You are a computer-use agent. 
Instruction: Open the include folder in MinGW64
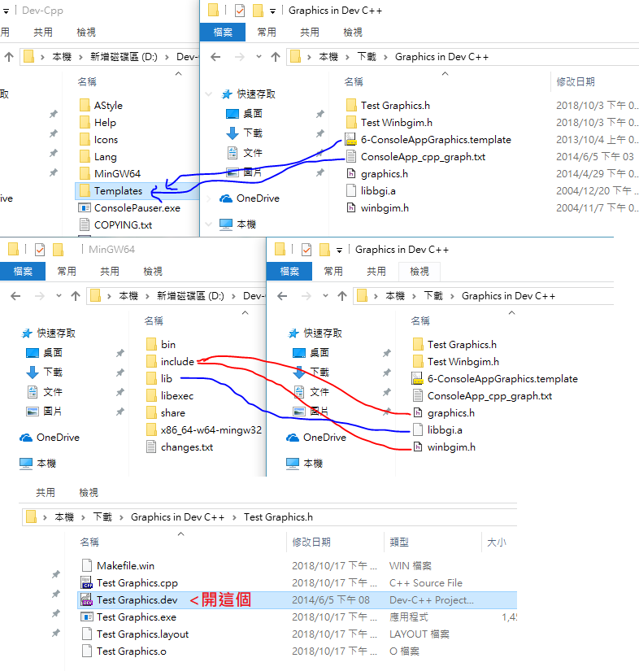point(176,362)
